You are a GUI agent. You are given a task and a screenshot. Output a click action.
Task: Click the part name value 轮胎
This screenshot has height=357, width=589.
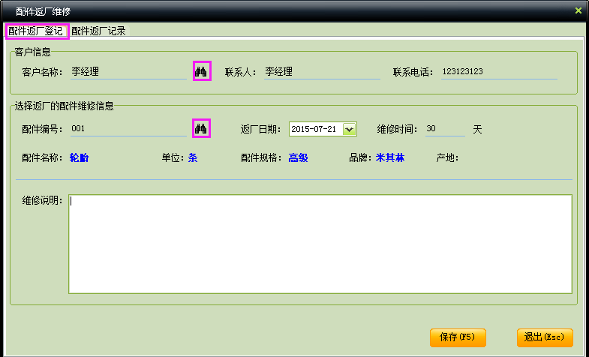79,158
